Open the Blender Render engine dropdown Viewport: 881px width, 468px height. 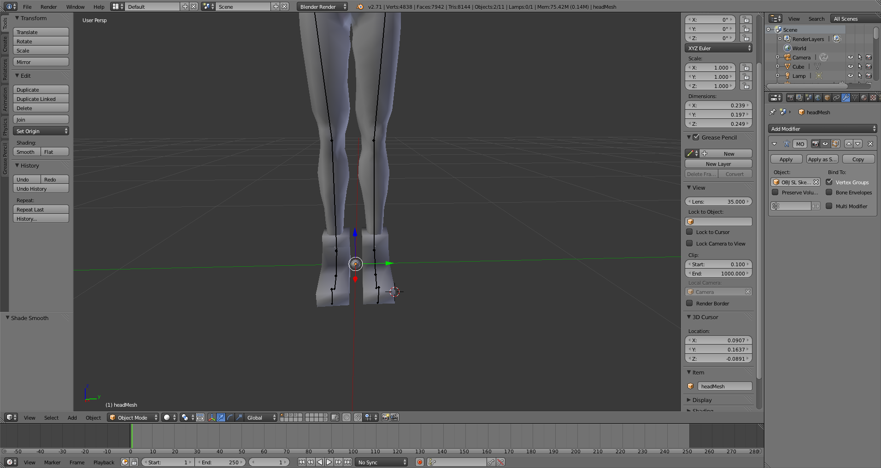click(322, 6)
